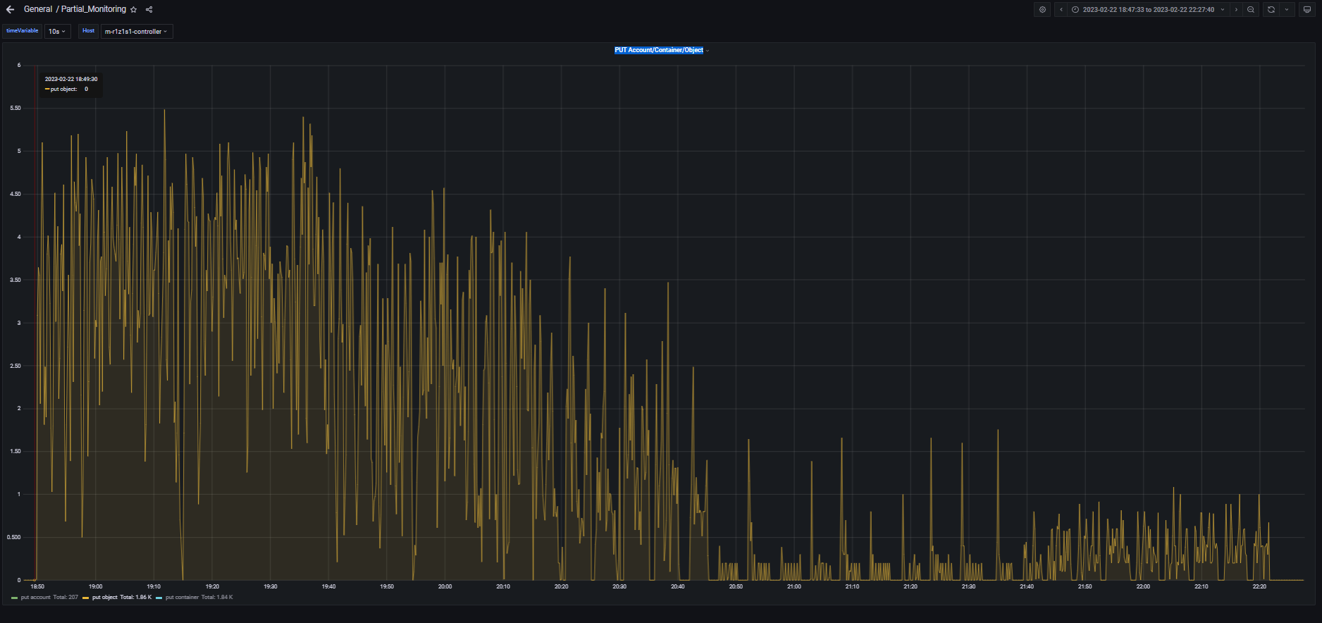Star the Partial_Monitoring dashboard
Image resolution: width=1322 pixels, height=623 pixels.
134,10
